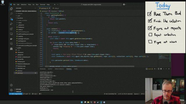Open Run and Debug view
This screenshot has width=186, height=104.
tap(11, 24)
